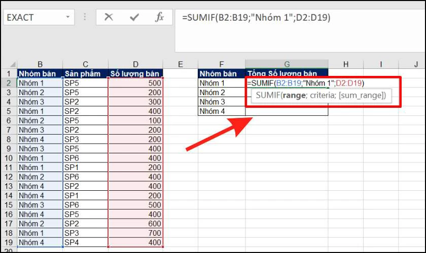
Task: Select cell F5 labeled Nhóm 4
Action: 222,111
